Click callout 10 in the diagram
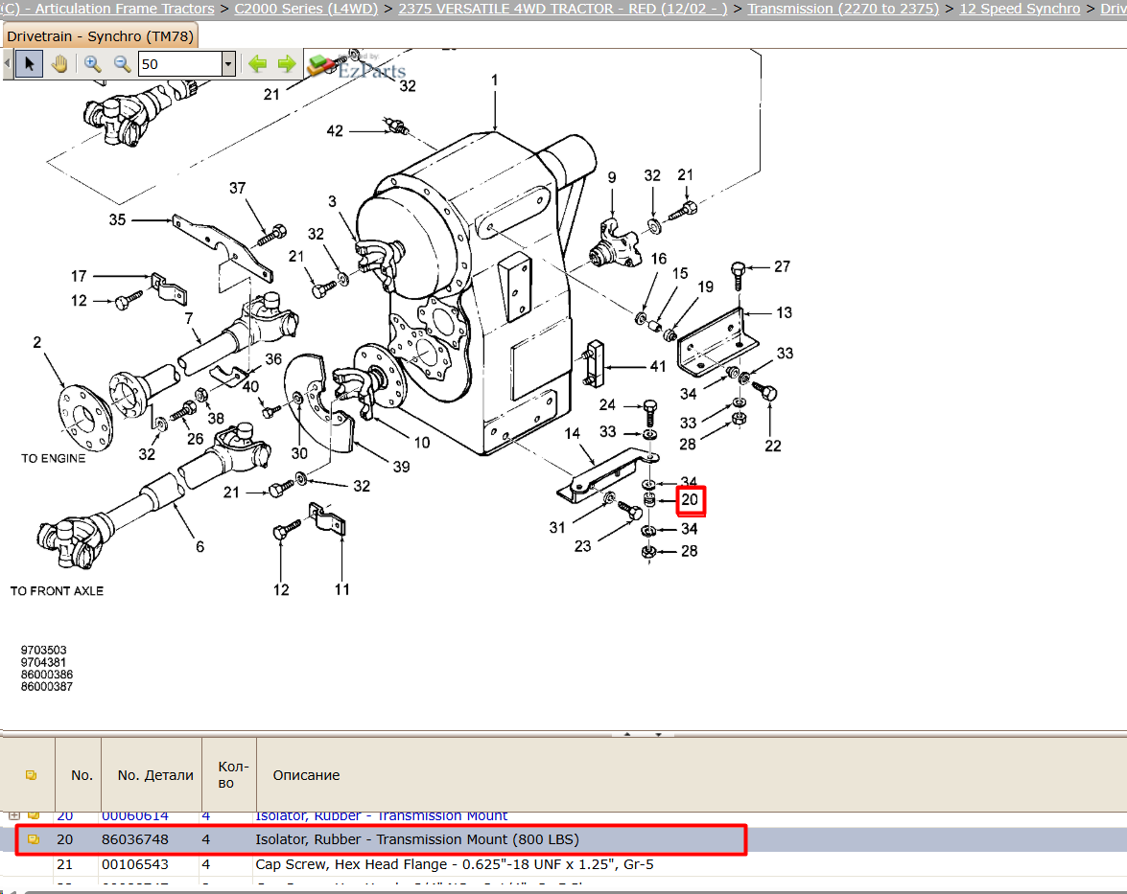Screen dimensions: 1127x894 tap(422, 443)
